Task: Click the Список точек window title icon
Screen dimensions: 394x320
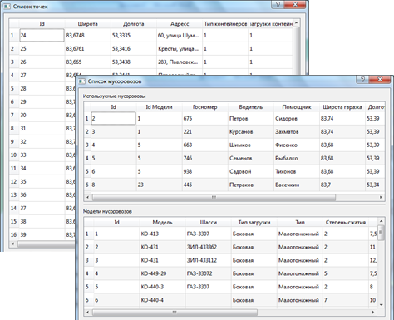Action: (x=7, y=7)
